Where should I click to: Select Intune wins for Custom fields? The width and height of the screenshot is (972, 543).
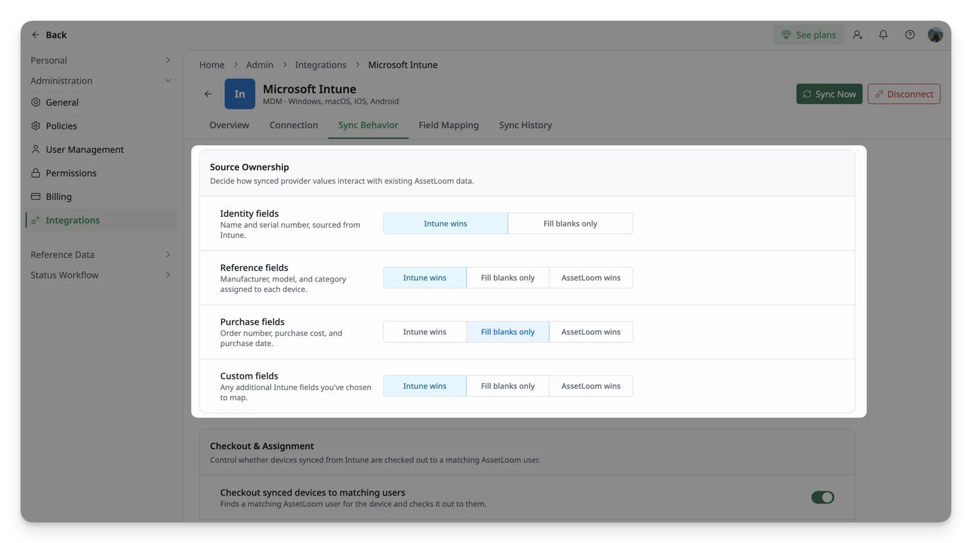pos(424,386)
